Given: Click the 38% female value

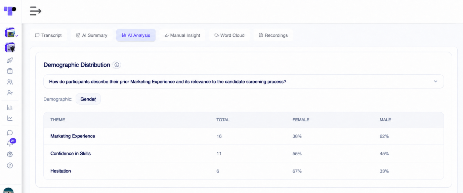Looking at the screenshot, I should coord(297,136).
